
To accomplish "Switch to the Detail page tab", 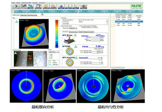I will [24, 15].
